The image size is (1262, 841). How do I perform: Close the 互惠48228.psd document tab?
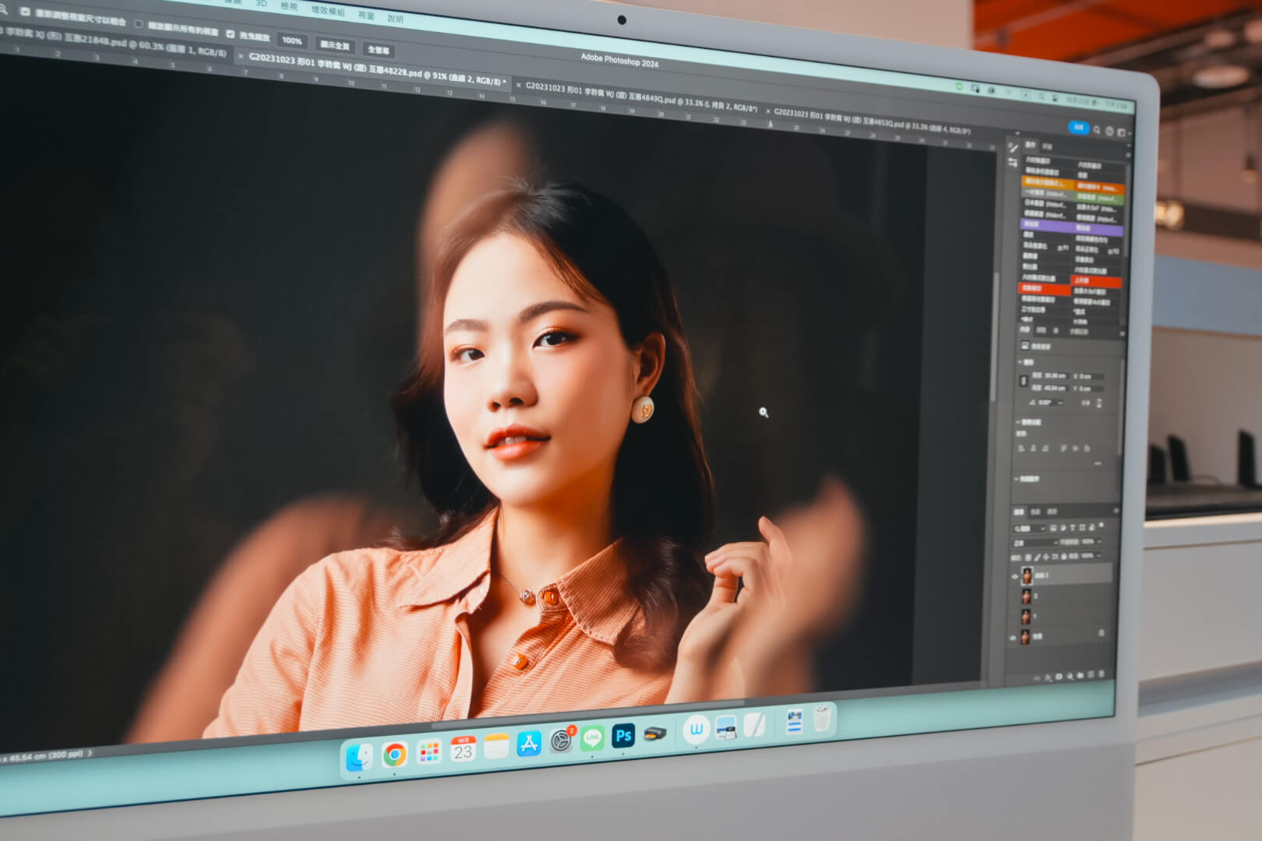point(241,56)
